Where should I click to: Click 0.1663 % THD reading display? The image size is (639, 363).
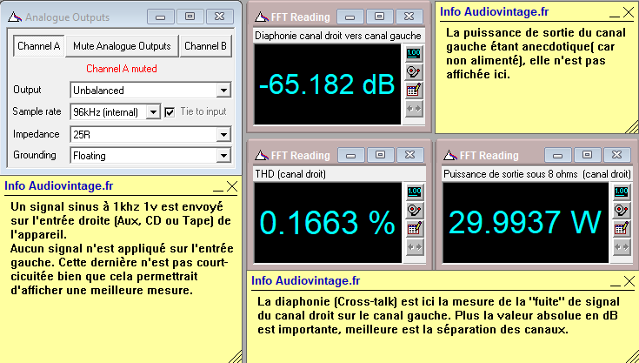click(328, 222)
